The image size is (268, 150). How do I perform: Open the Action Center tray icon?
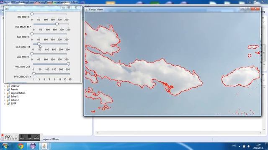point(244,146)
